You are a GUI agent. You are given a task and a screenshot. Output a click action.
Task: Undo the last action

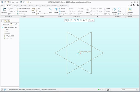pyautogui.click(x=13, y=2)
